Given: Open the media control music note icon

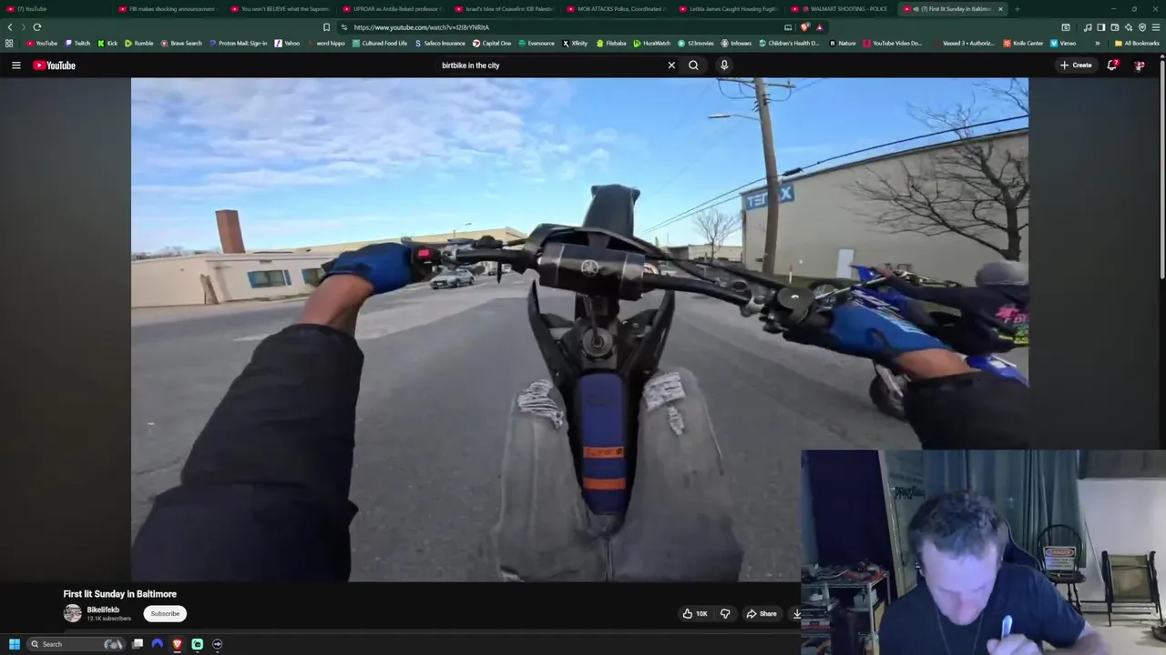Looking at the screenshot, I should tap(1088, 27).
